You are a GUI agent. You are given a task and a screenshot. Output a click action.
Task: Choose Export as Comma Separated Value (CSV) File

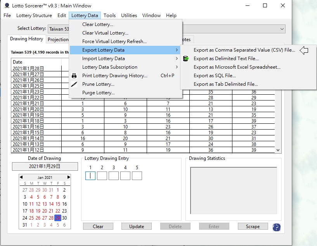coord(244,50)
